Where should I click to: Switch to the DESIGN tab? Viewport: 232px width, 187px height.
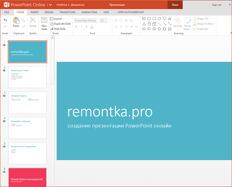coord(49,12)
